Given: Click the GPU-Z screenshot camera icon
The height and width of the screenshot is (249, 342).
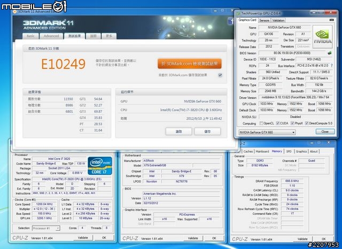Looking at the screenshot, I should click(x=331, y=20).
